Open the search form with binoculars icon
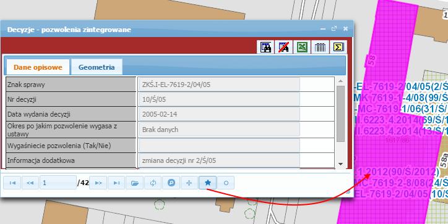 265,47
